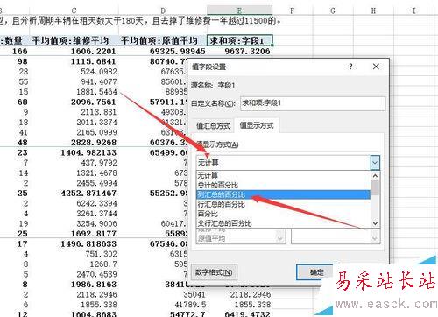Open the 值显示方式 dropdown arrow

375,162
